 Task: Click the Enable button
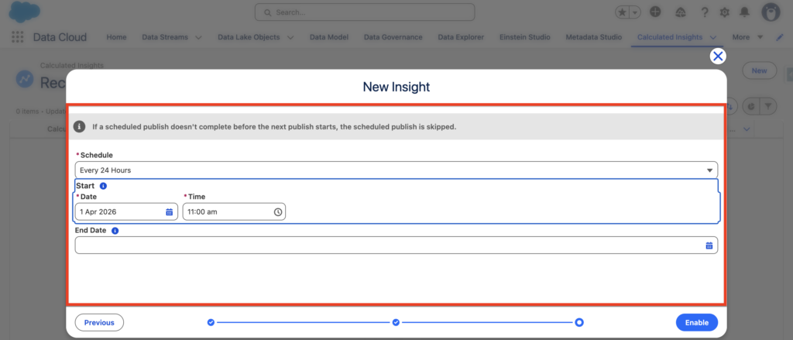(696, 322)
